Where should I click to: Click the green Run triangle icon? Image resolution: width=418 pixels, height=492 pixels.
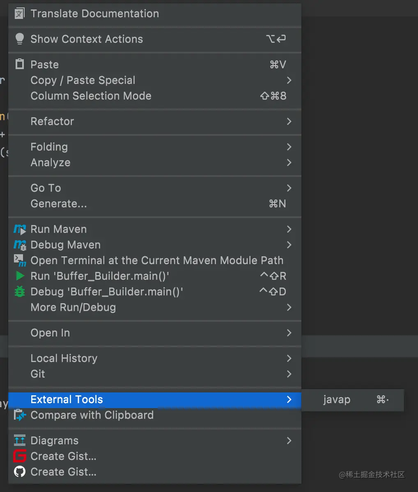tap(20, 276)
